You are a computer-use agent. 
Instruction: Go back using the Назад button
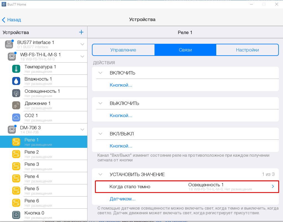(11, 20)
